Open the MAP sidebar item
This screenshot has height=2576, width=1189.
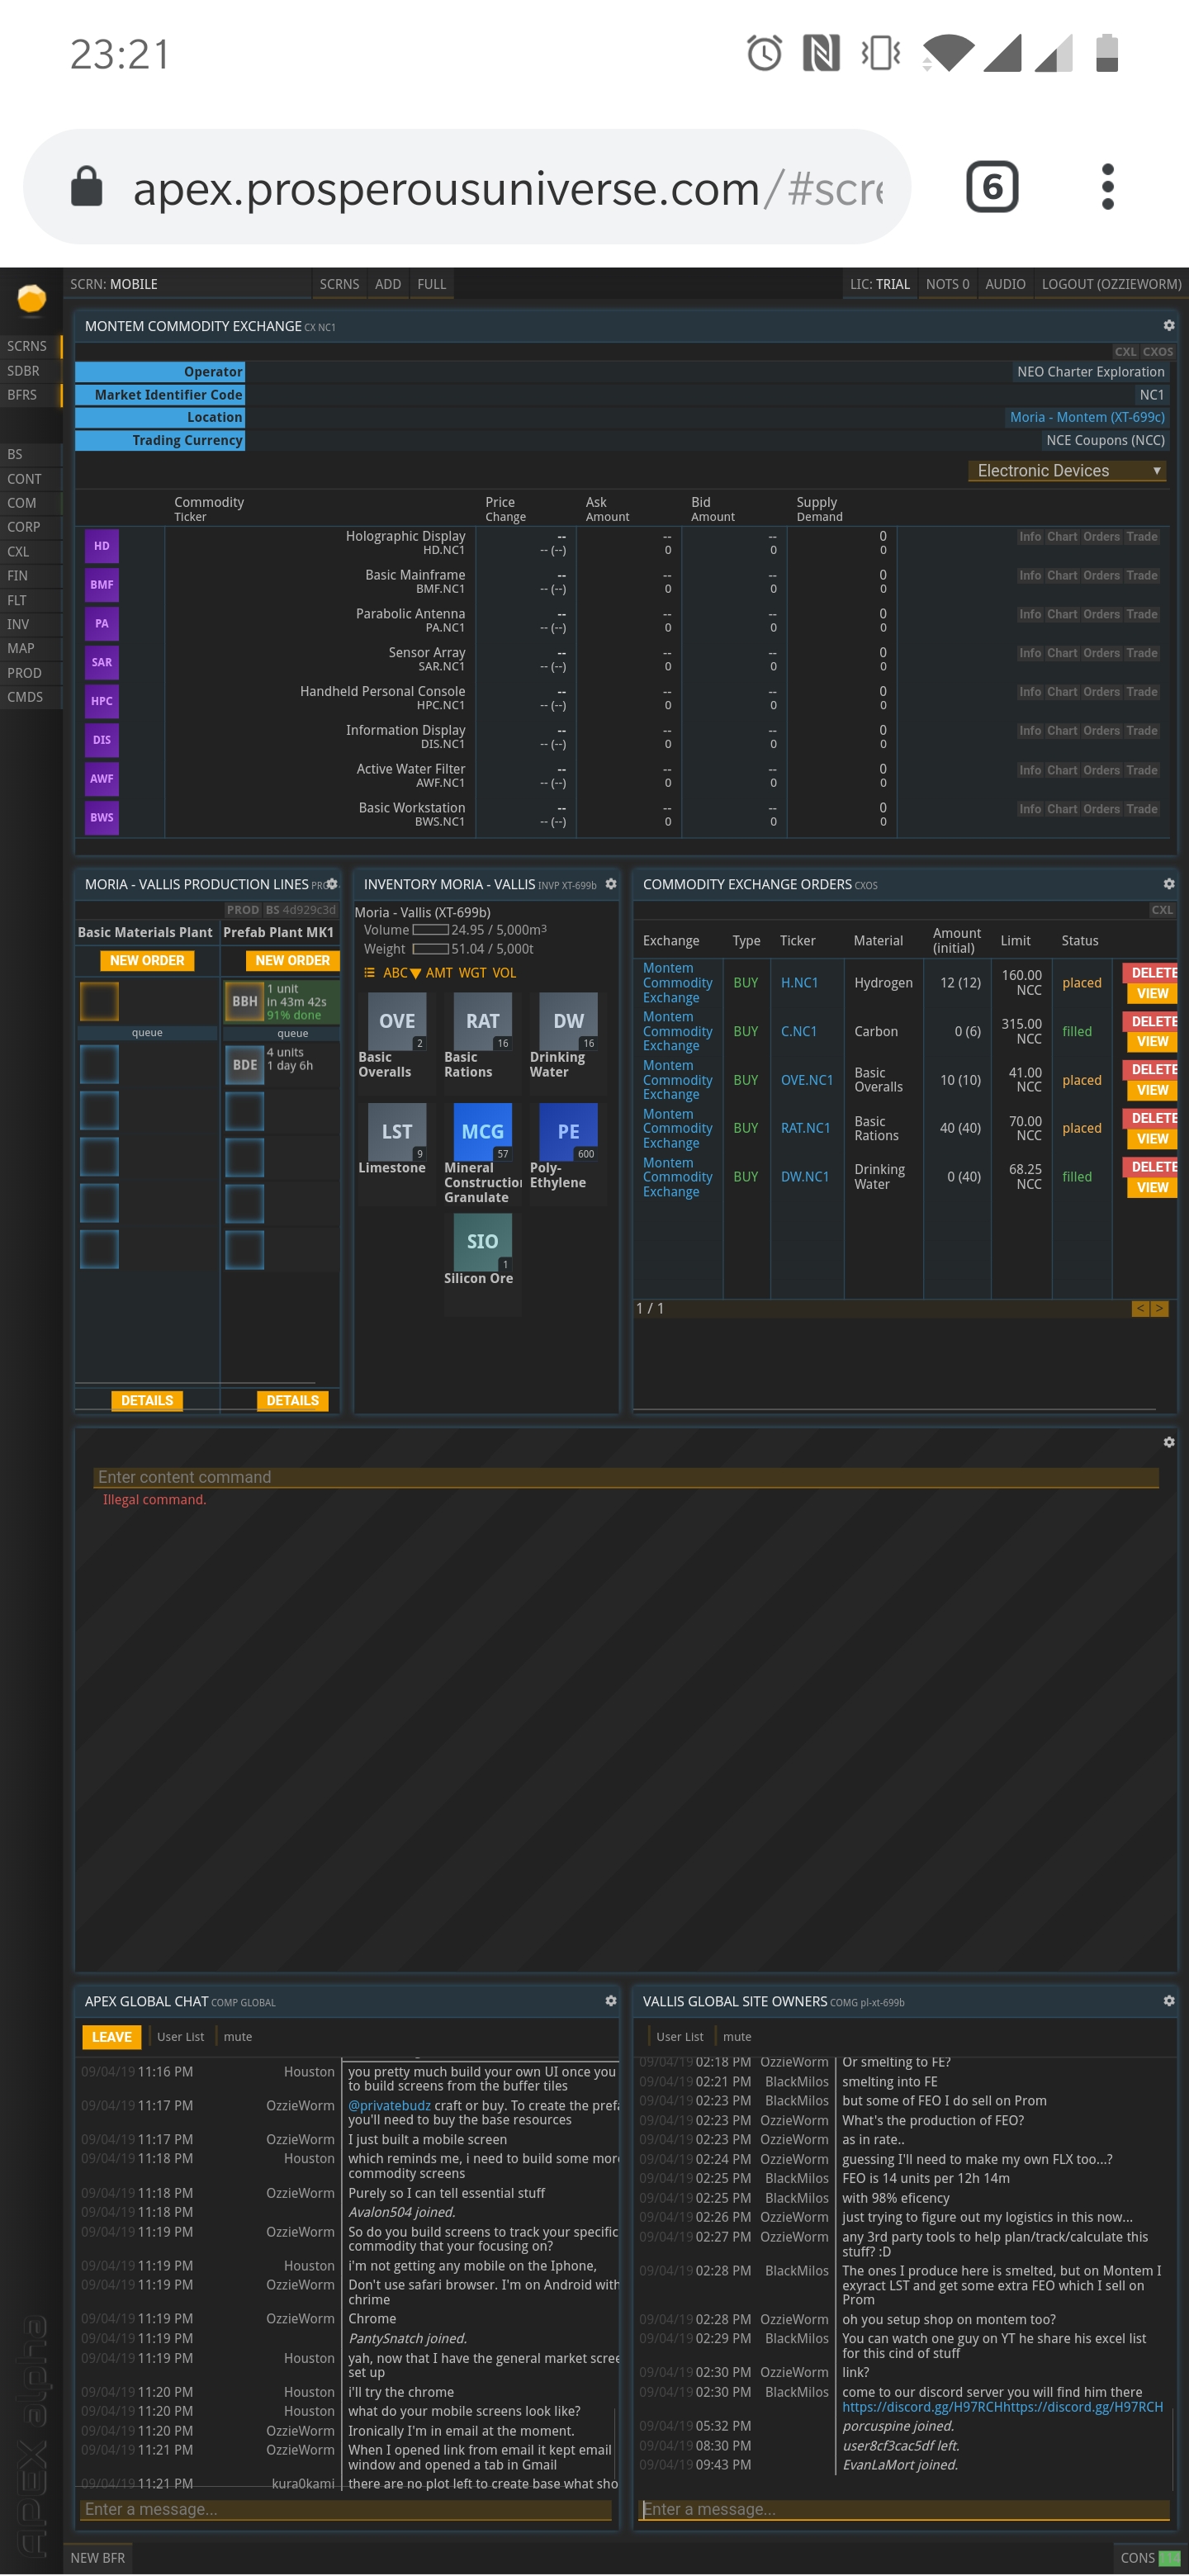tap(31, 648)
